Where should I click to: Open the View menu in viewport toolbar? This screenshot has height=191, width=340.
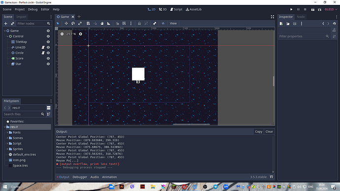click(x=173, y=24)
